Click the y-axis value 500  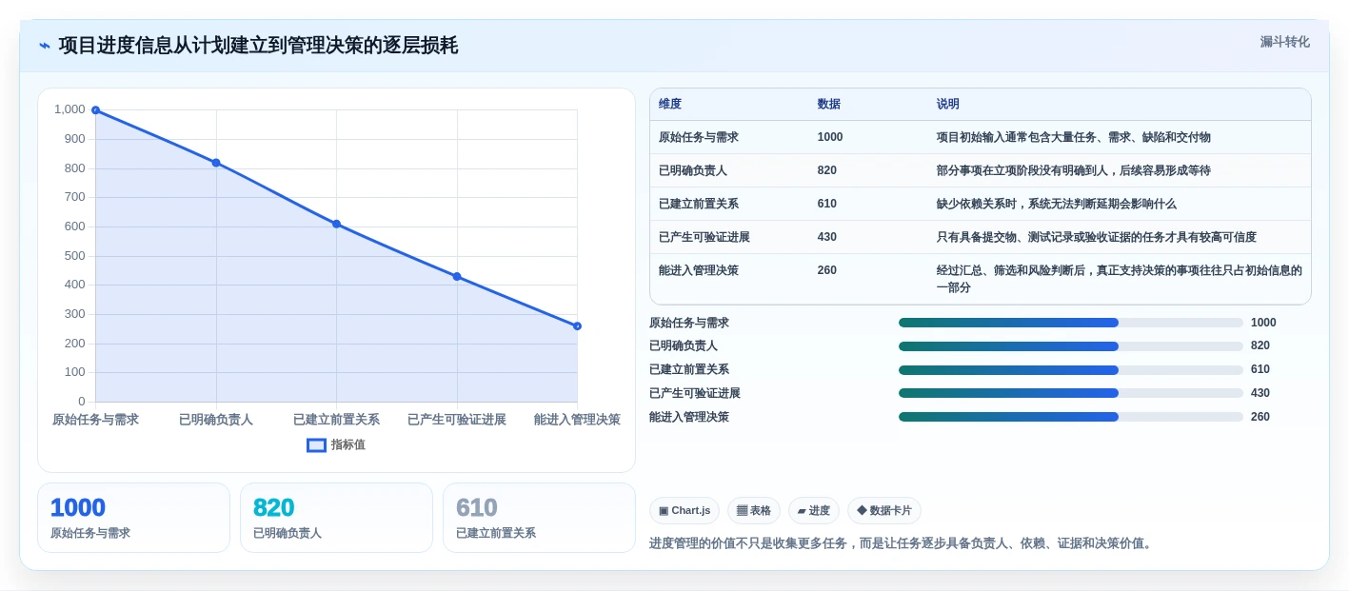click(x=74, y=255)
